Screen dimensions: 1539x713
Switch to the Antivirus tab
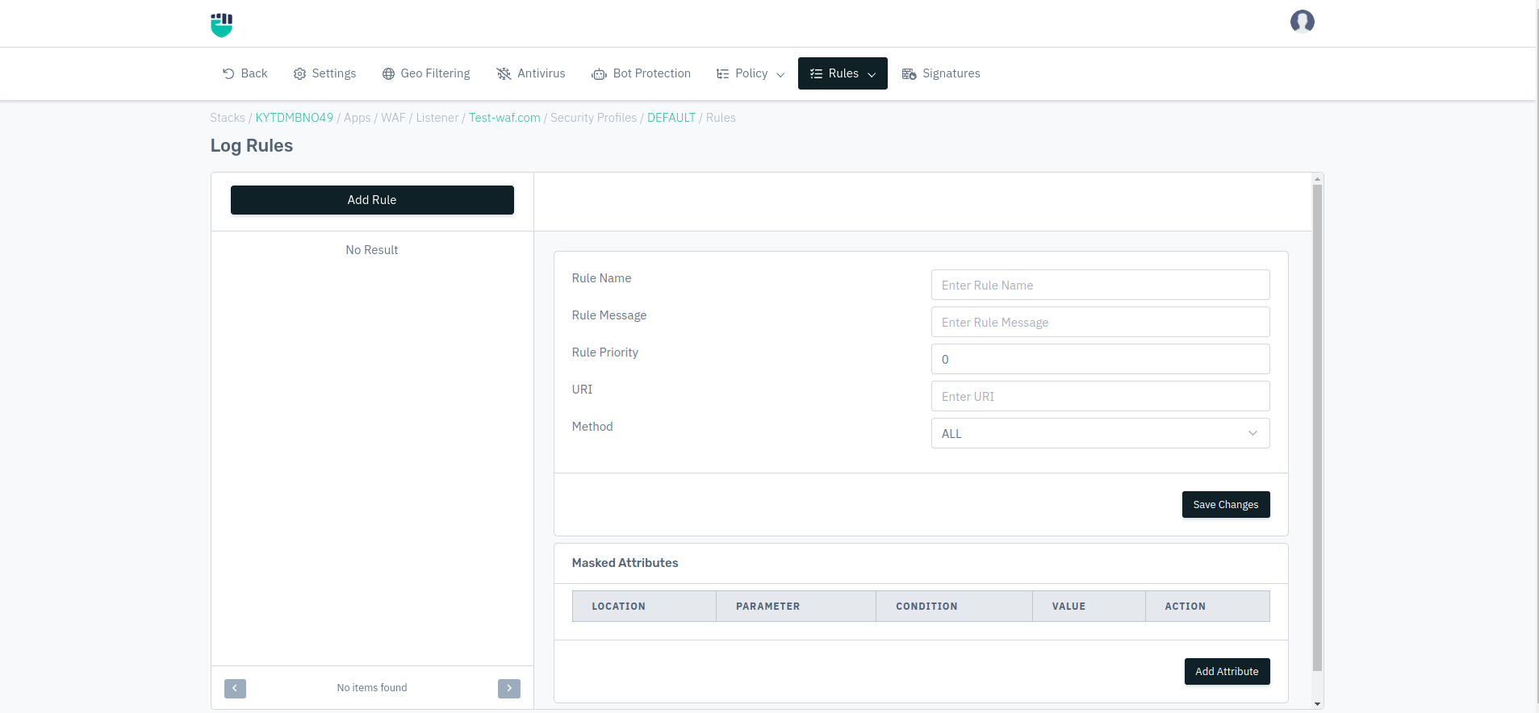[x=531, y=73]
